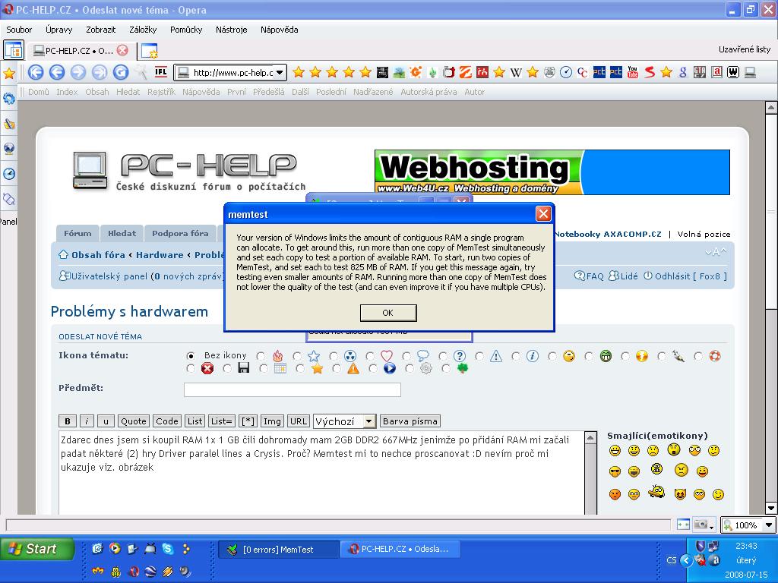Image resolution: width=778 pixels, height=583 pixels.
Task: Open the clock bookmark icon in toolbar
Action: (565, 72)
